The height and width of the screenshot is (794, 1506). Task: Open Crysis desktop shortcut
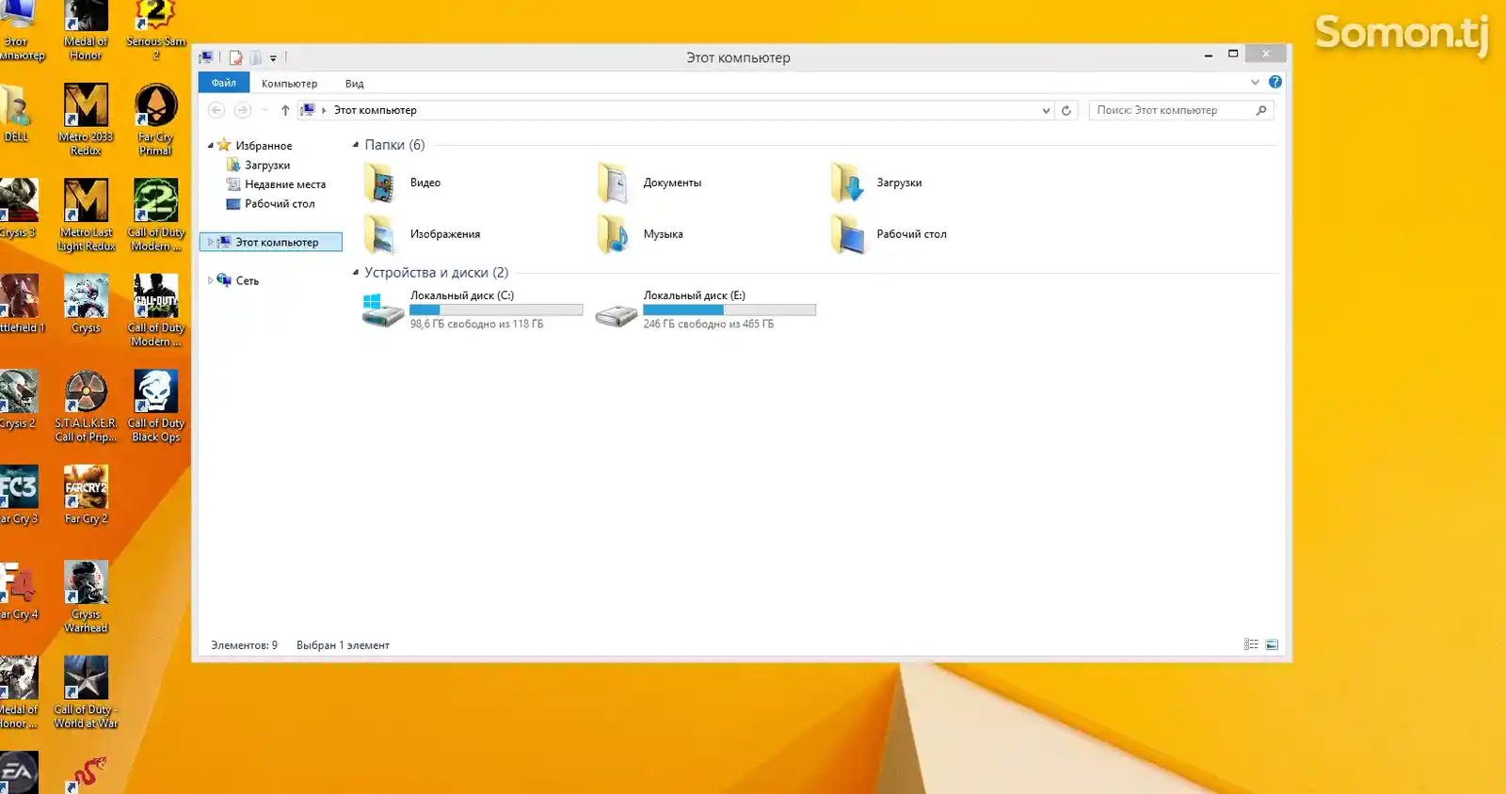pyautogui.click(x=86, y=304)
